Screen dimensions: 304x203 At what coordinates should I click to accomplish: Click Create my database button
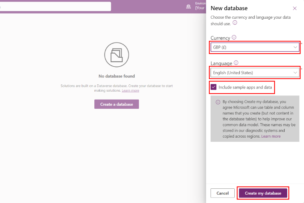[263, 193]
